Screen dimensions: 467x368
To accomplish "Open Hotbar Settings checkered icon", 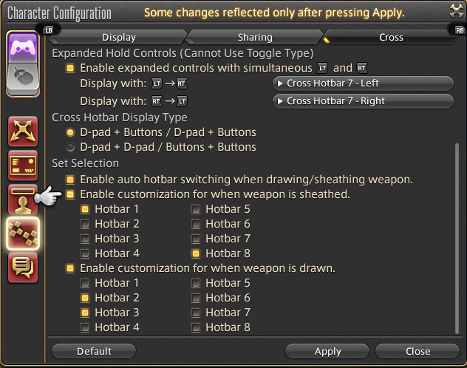I will click(23, 234).
